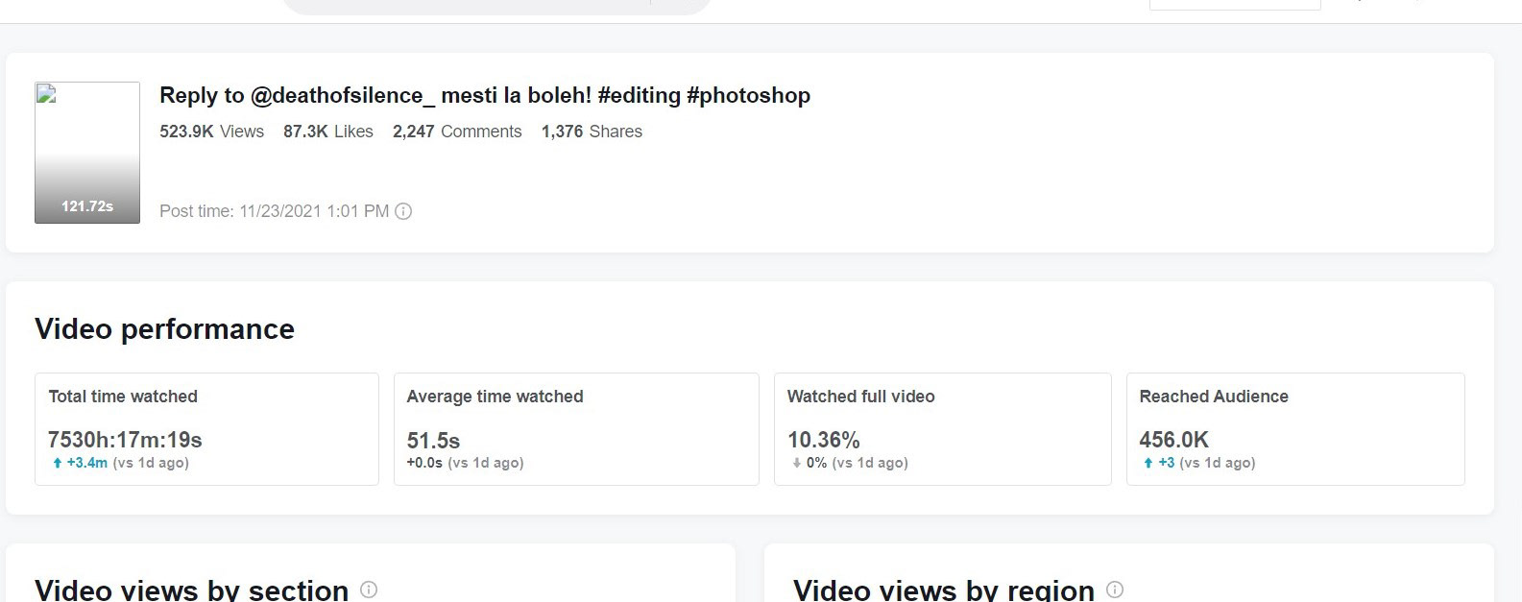Click the Post time date text
1522x602 pixels.
[274, 211]
